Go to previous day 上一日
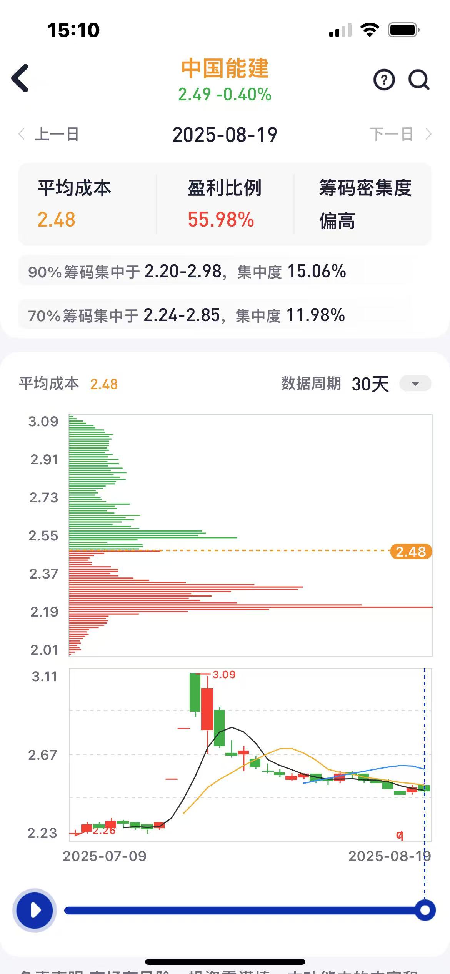This screenshot has height=974, width=450. point(49,134)
